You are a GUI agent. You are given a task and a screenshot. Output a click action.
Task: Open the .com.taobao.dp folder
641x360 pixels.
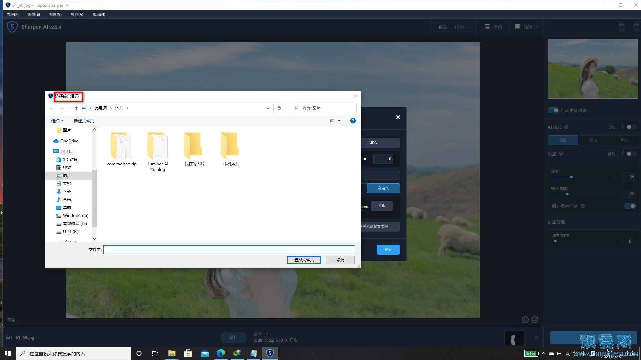point(121,149)
